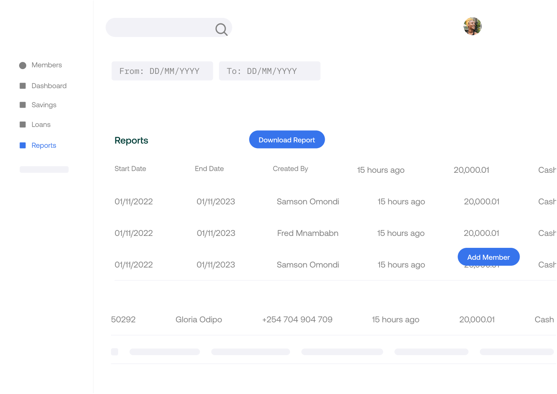
Task: Click the Members circle icon in the sidebar
Action: (x=23, y=65)
